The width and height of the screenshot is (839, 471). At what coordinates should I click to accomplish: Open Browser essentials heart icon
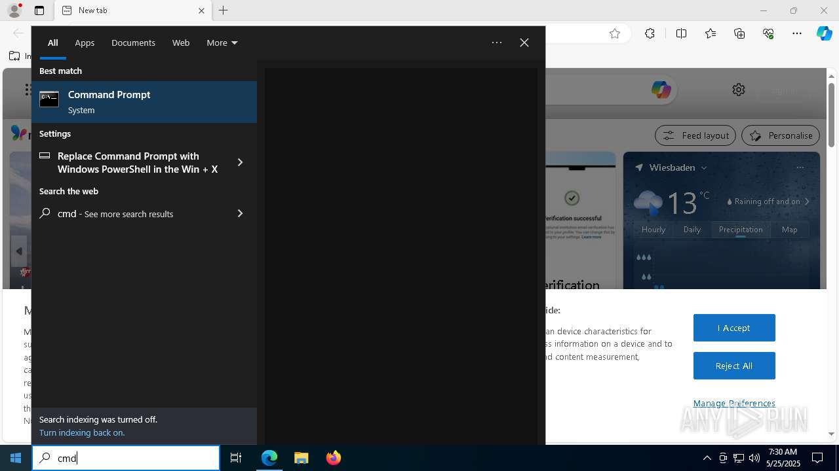[768, 33]
